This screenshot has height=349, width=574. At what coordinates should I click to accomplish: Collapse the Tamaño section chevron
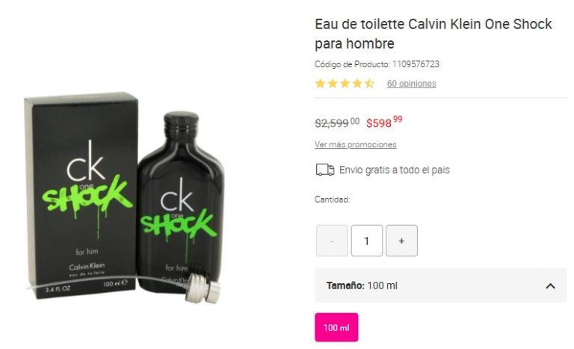click(550, 286)
